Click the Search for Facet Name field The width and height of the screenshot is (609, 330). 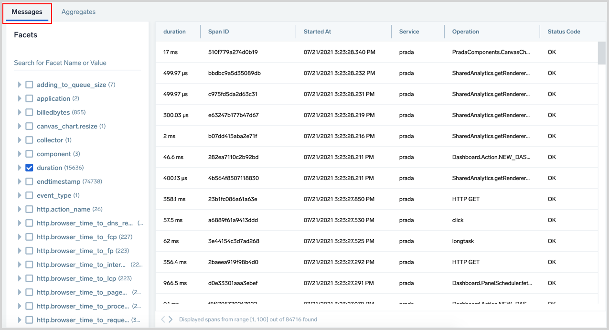coord(77,63)
